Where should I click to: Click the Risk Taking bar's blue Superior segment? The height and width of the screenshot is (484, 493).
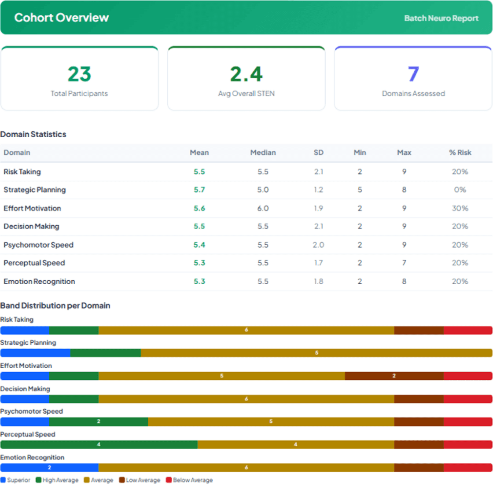(25, 330)
